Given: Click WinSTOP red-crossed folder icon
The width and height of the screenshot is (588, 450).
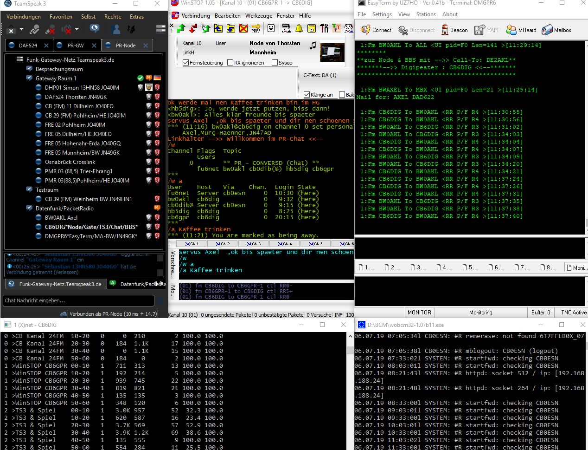Looking at the screenshot, I should pyautogui.click(x=243, y=29).
